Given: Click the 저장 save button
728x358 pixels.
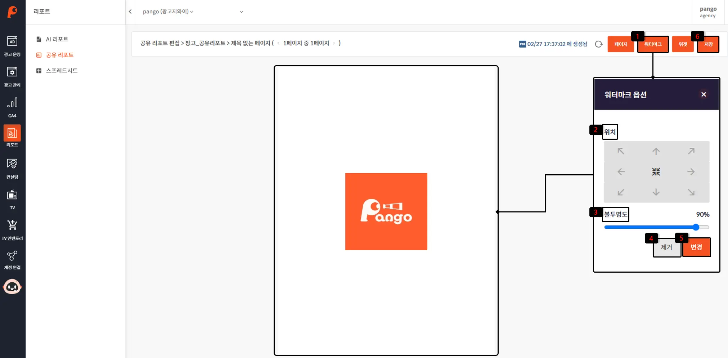Looking at the screenshot, I should click(x=708, y=44).
